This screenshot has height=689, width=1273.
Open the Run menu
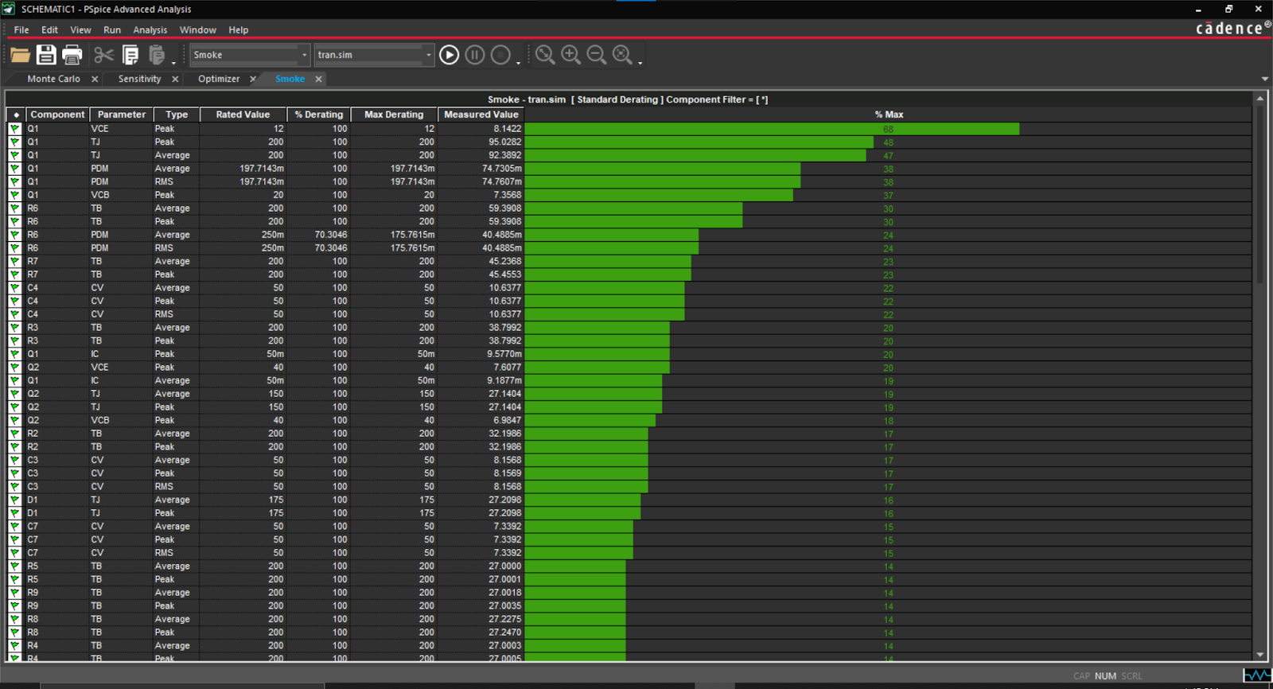pos(112,30)
